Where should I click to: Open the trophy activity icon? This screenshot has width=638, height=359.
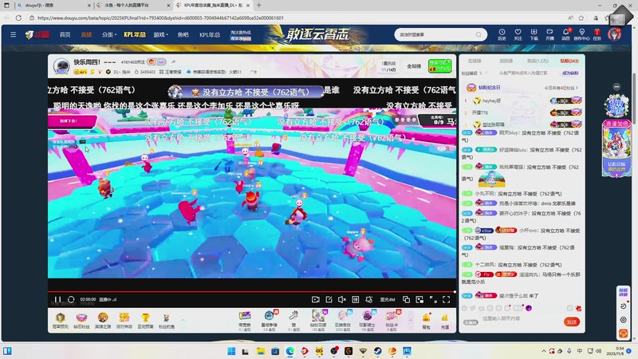tap(145, 321)
